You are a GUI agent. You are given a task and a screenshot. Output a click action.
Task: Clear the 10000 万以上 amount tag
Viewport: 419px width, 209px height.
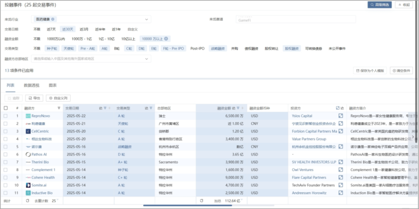pos(166,39)
